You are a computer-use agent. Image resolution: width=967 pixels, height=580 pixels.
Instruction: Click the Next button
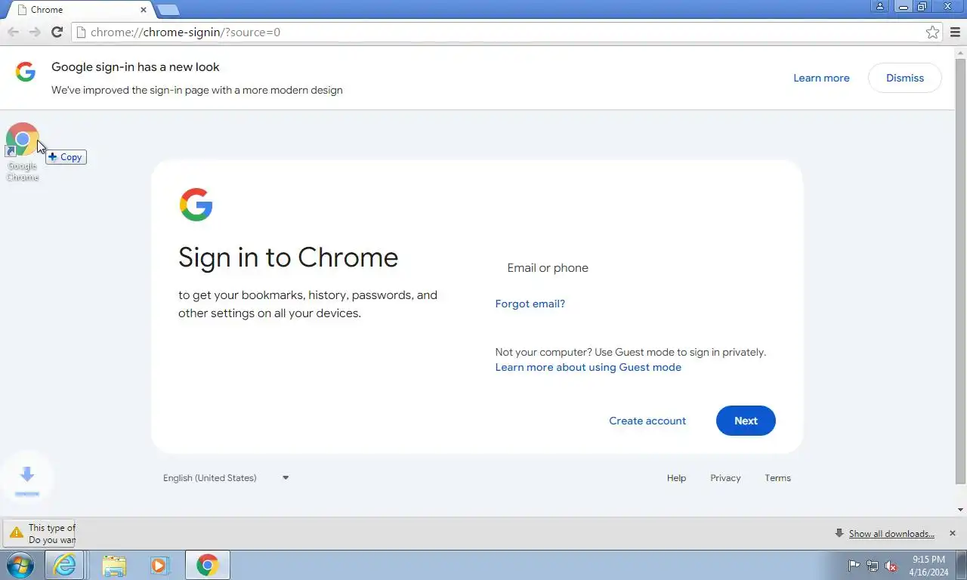pos(746,421)
